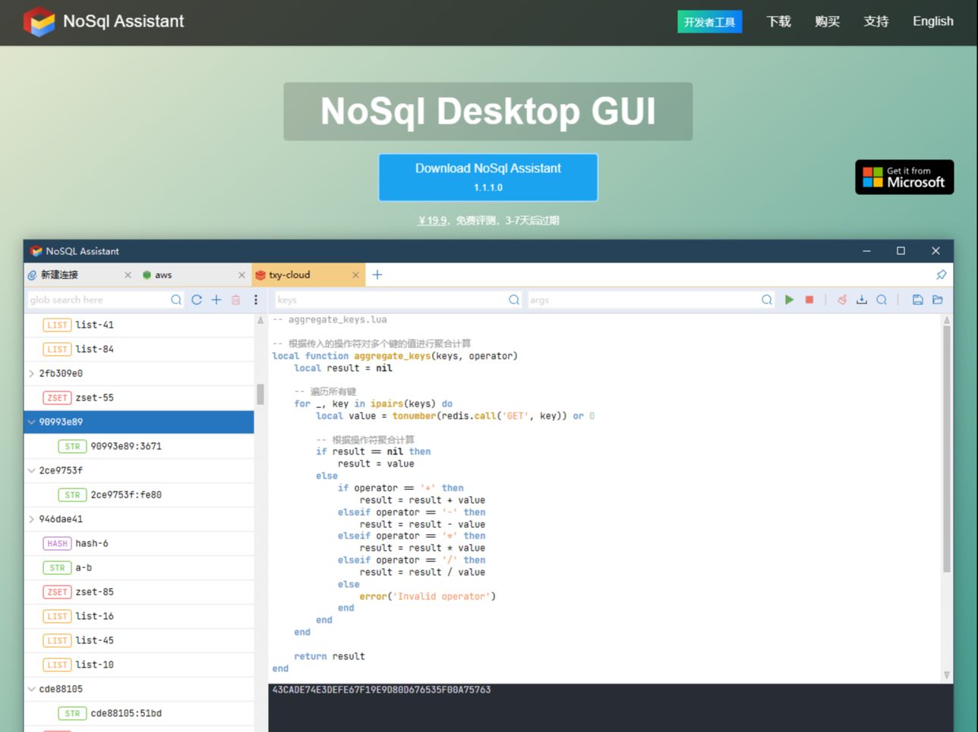Click the search icon in the glob search field

pos(175,300)
